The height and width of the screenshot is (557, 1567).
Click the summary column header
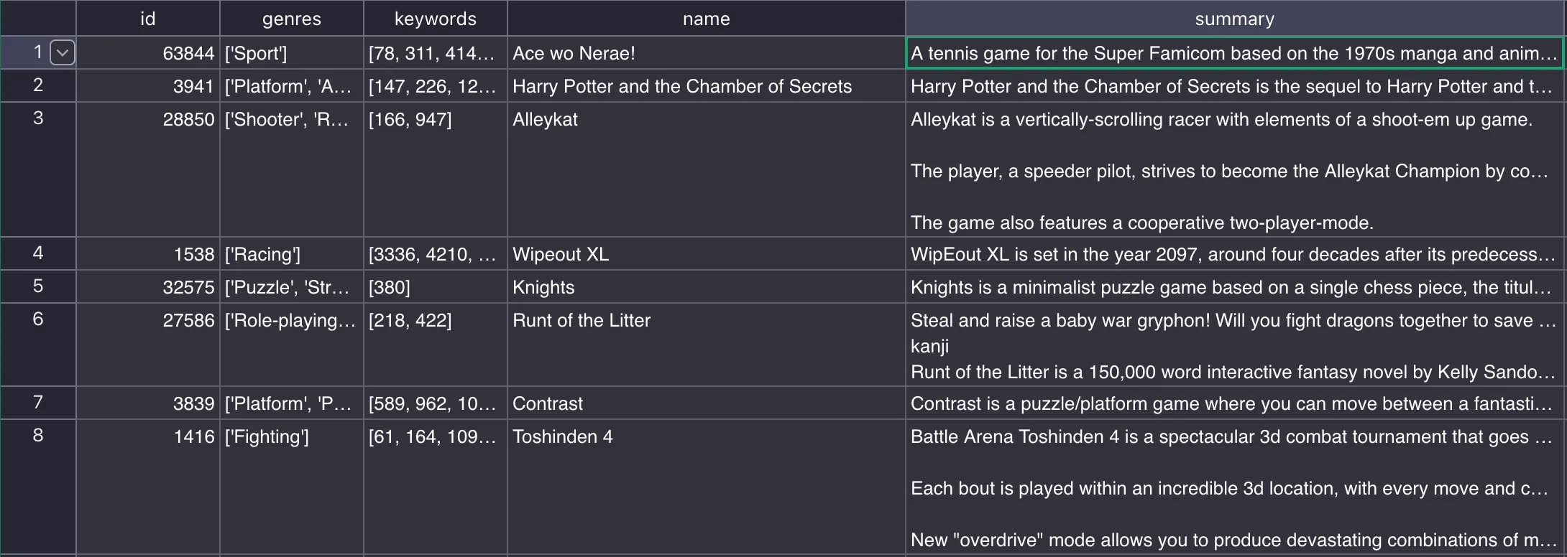[1235, 19]
